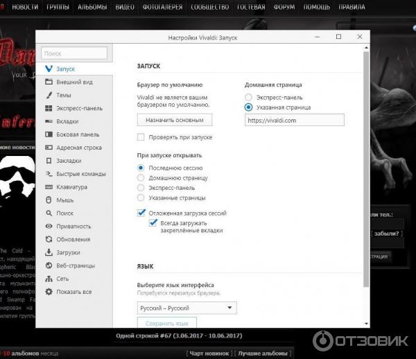Click the Экспресс-панель grid icon
Viewport: 416px width, 359px height.
(x=49, y=108)
